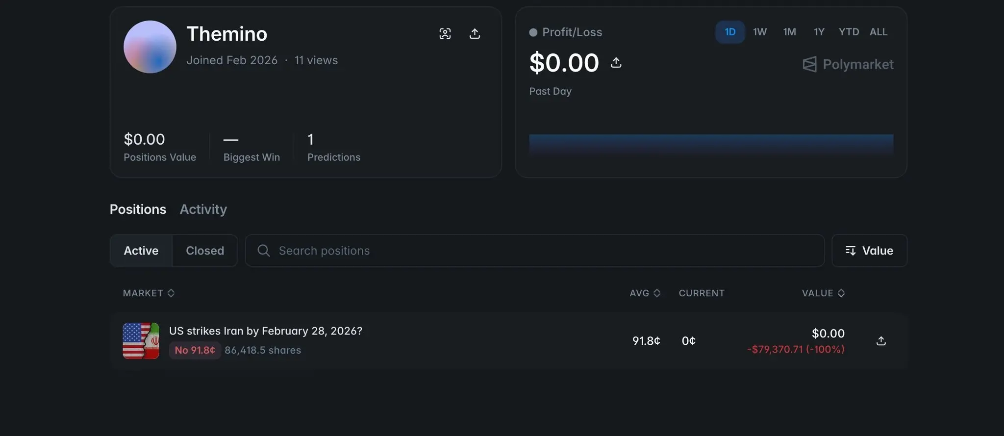
Task: Switch to the Activity tab
Action: point(203,209)
